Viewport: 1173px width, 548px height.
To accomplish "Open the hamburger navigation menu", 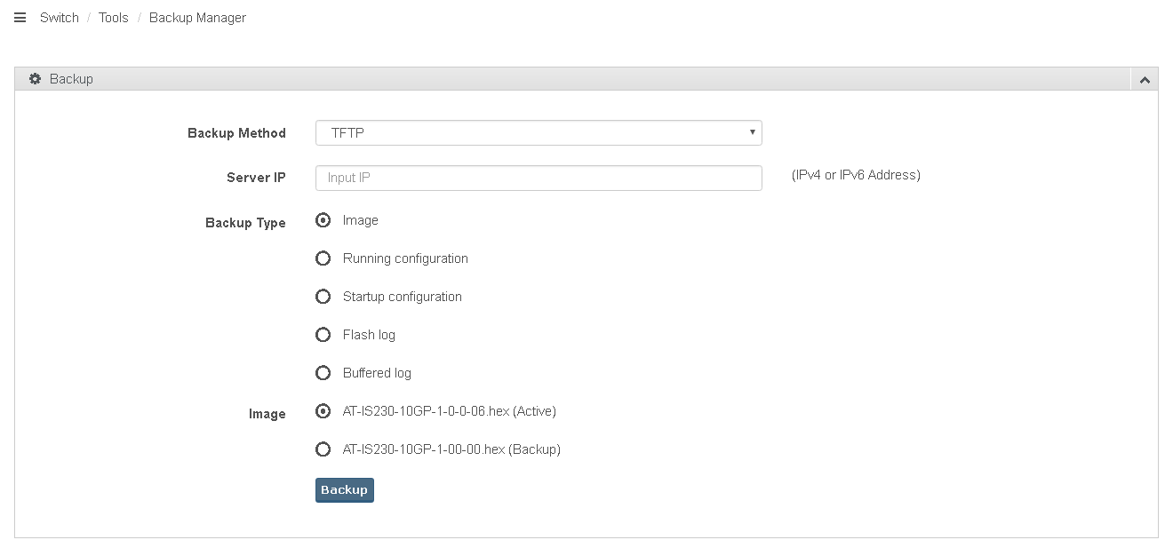I will 20,18.
